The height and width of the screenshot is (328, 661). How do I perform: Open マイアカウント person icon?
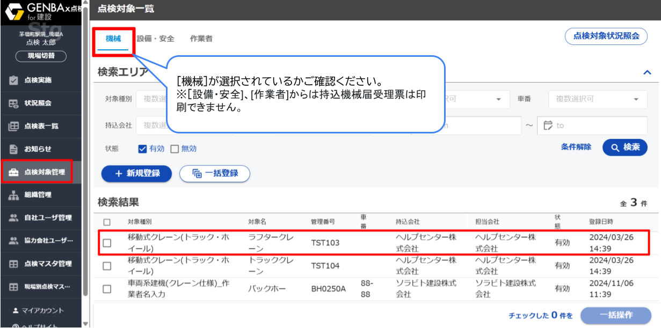click(x=16, y=310)
